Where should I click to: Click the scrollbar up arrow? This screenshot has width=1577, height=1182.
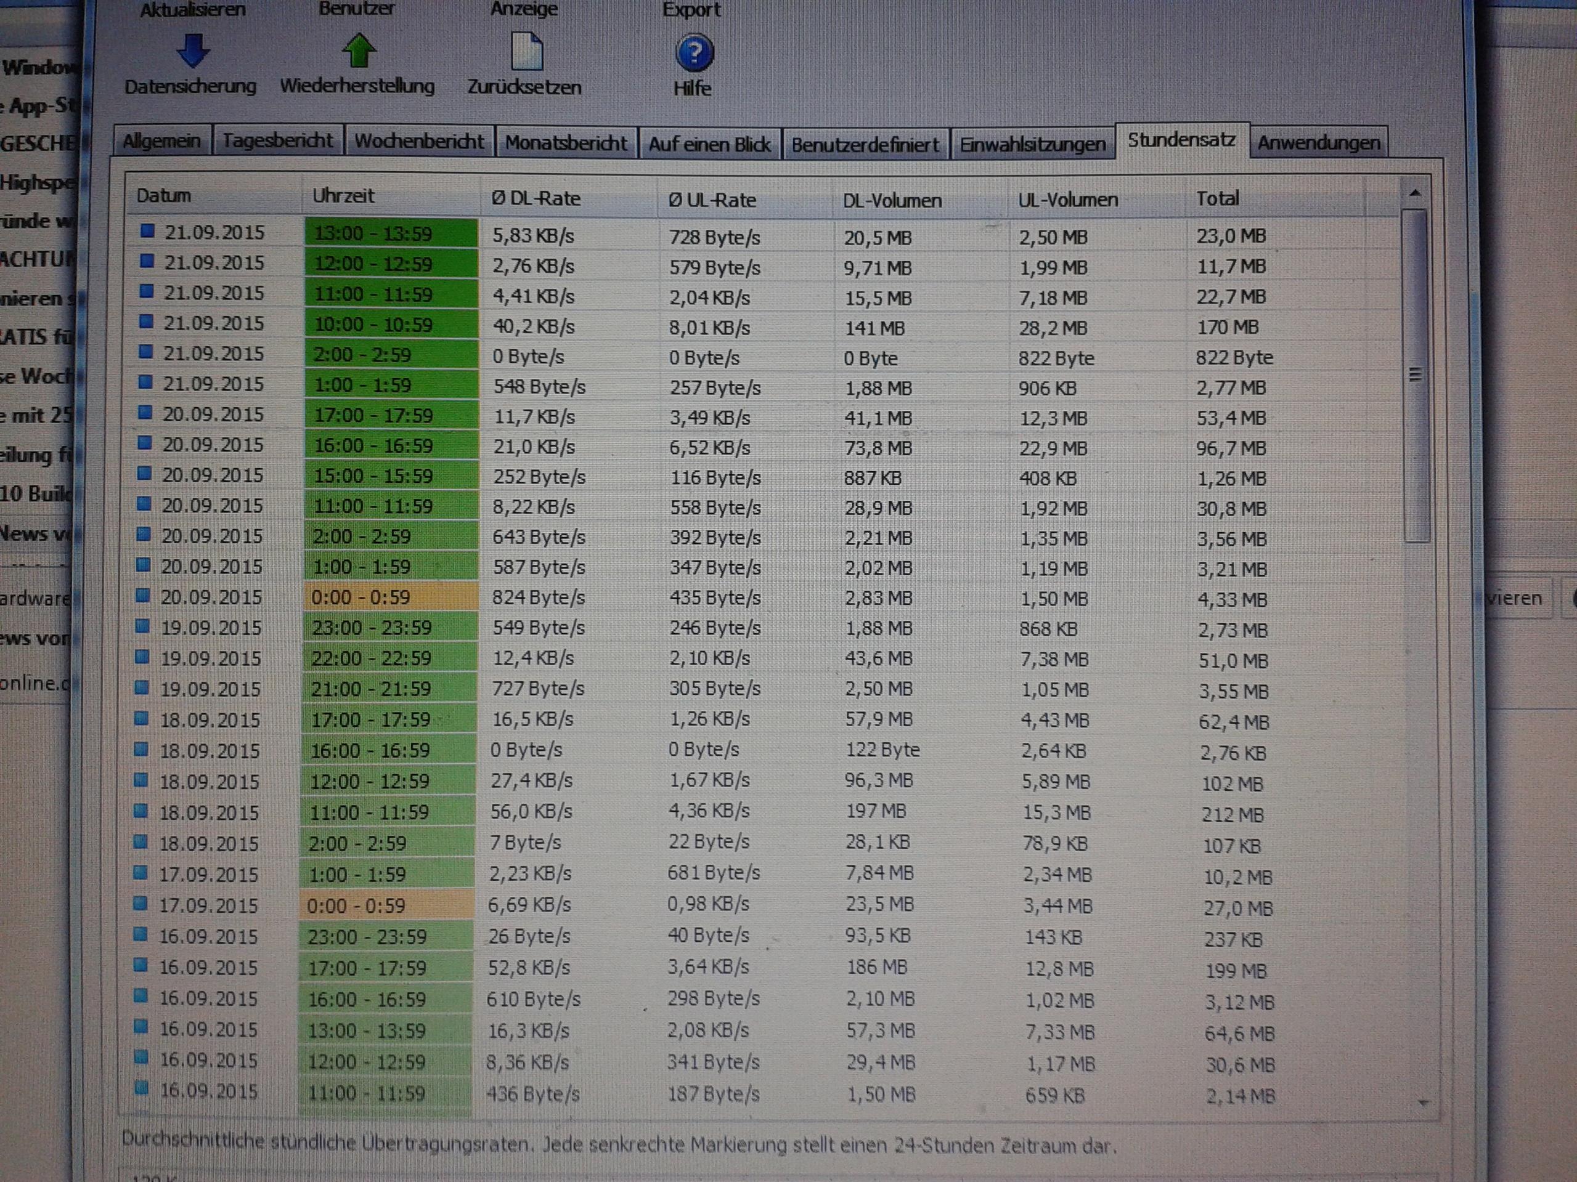pos(1415,193)
